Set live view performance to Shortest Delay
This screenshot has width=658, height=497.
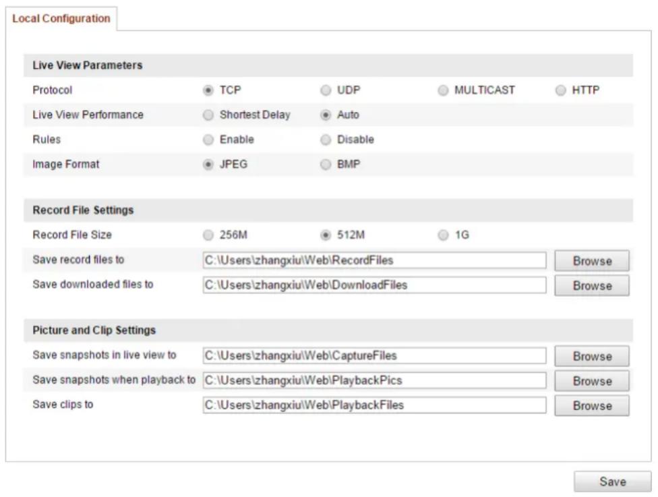point(208,115)
